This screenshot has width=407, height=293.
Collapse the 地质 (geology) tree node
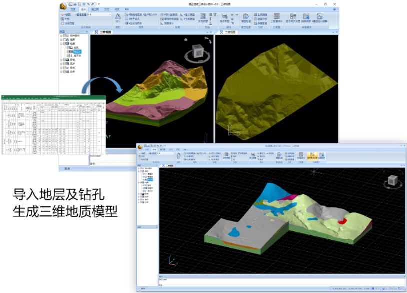pos(61,43)
